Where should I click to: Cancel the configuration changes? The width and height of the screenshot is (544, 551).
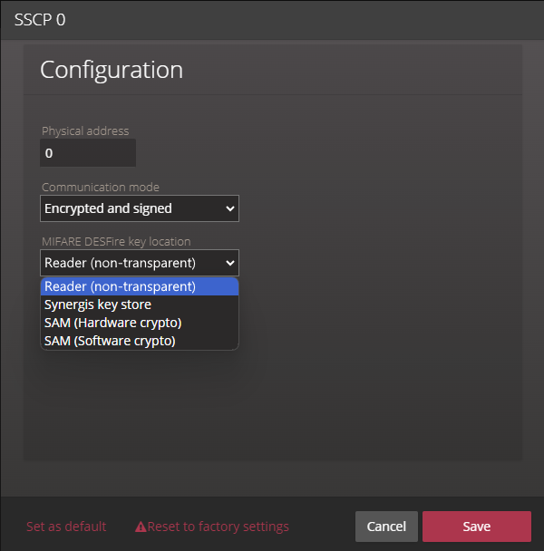386,527
